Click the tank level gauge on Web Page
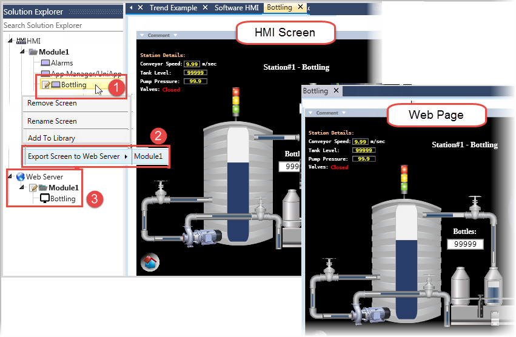This screenshot has width=516, height=337. point(406,262)
